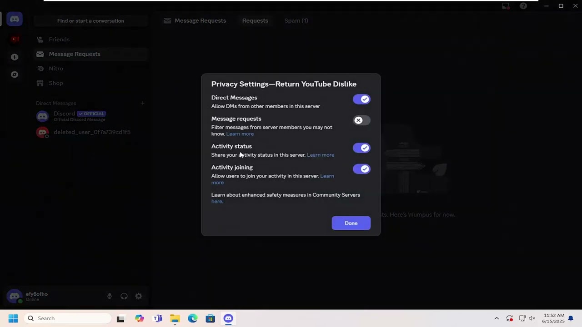Launch Microsoft Edge from taskbar
Screen dimensions: 582x327
(193, 318)
